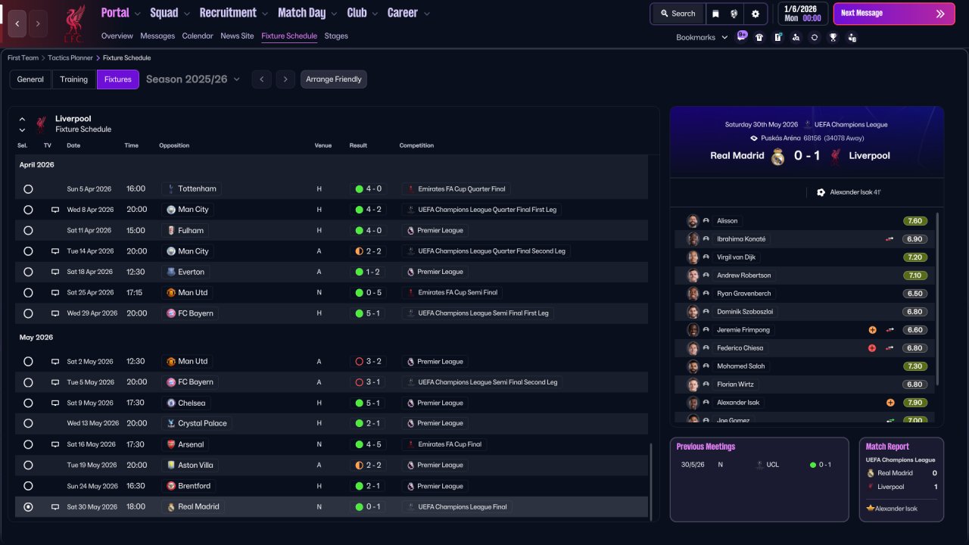
Task: Go back with the left arrow button
Action: point(17,23)
